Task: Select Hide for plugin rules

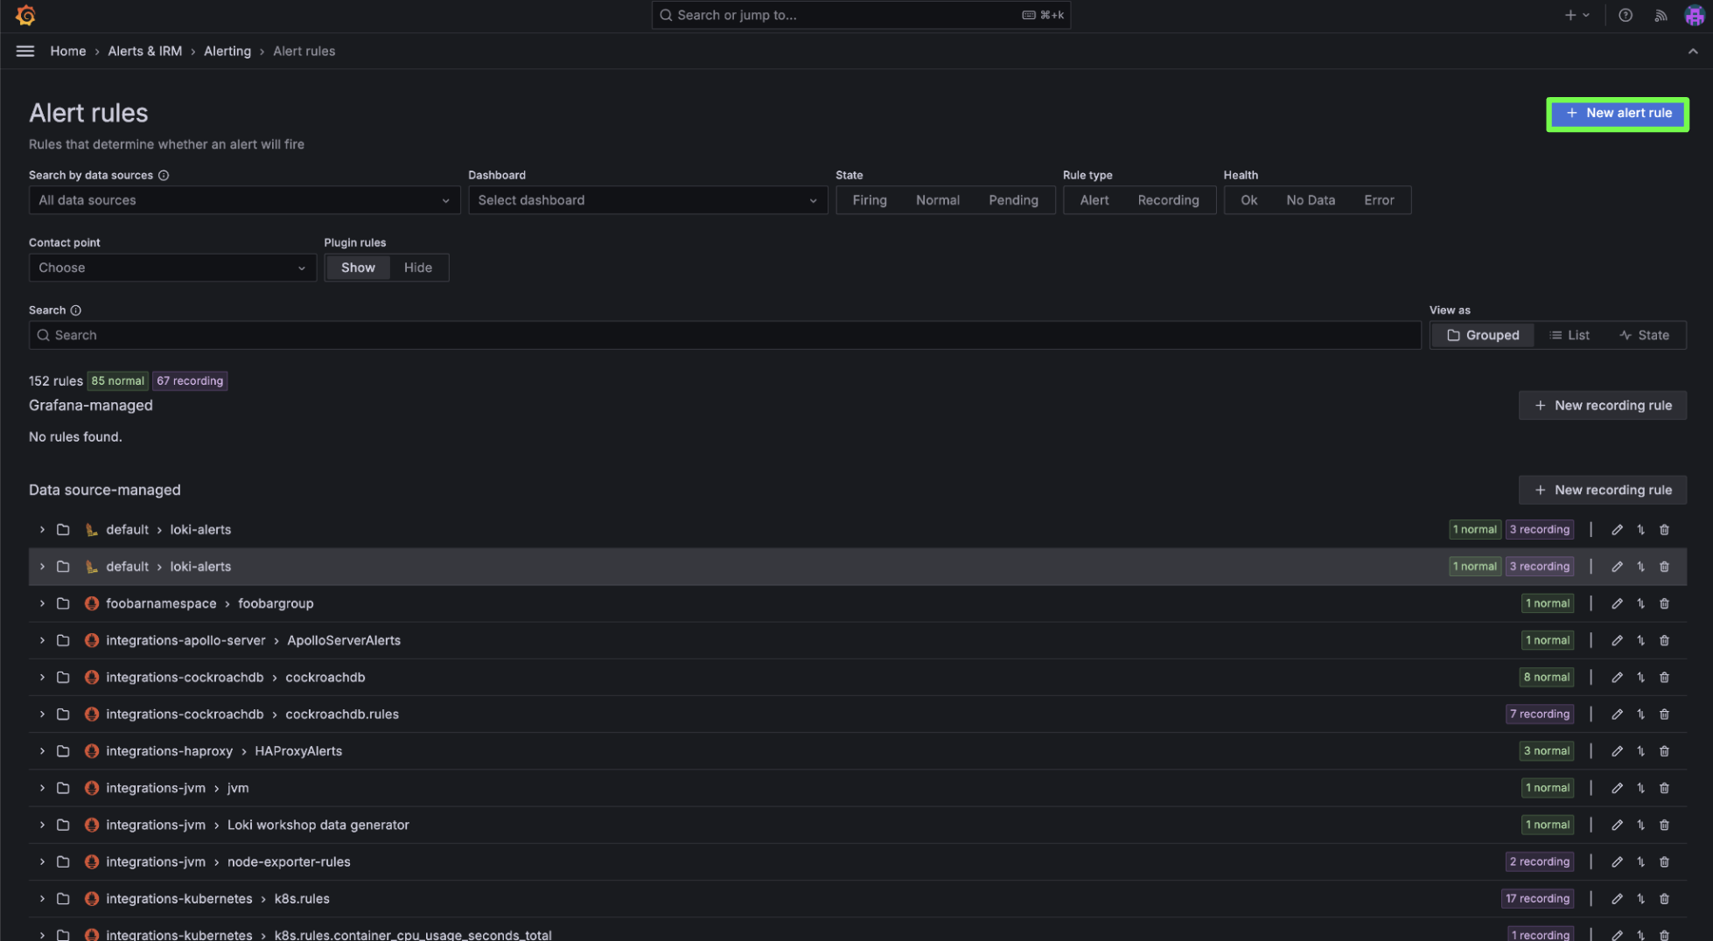Action: [417, 268]
